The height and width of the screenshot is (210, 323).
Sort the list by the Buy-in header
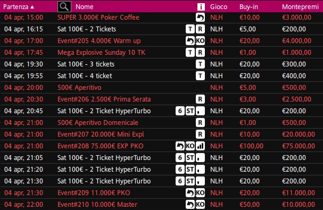coord(249,7)
